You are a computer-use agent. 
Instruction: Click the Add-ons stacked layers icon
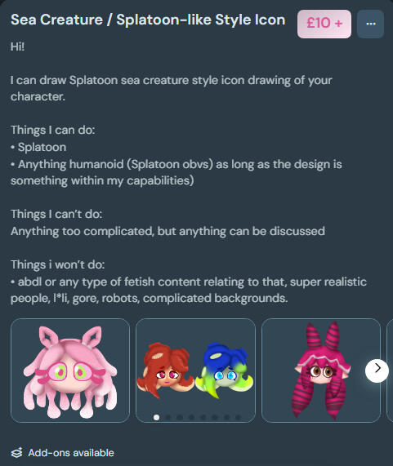pyautogui.click(x=16, y=453)
